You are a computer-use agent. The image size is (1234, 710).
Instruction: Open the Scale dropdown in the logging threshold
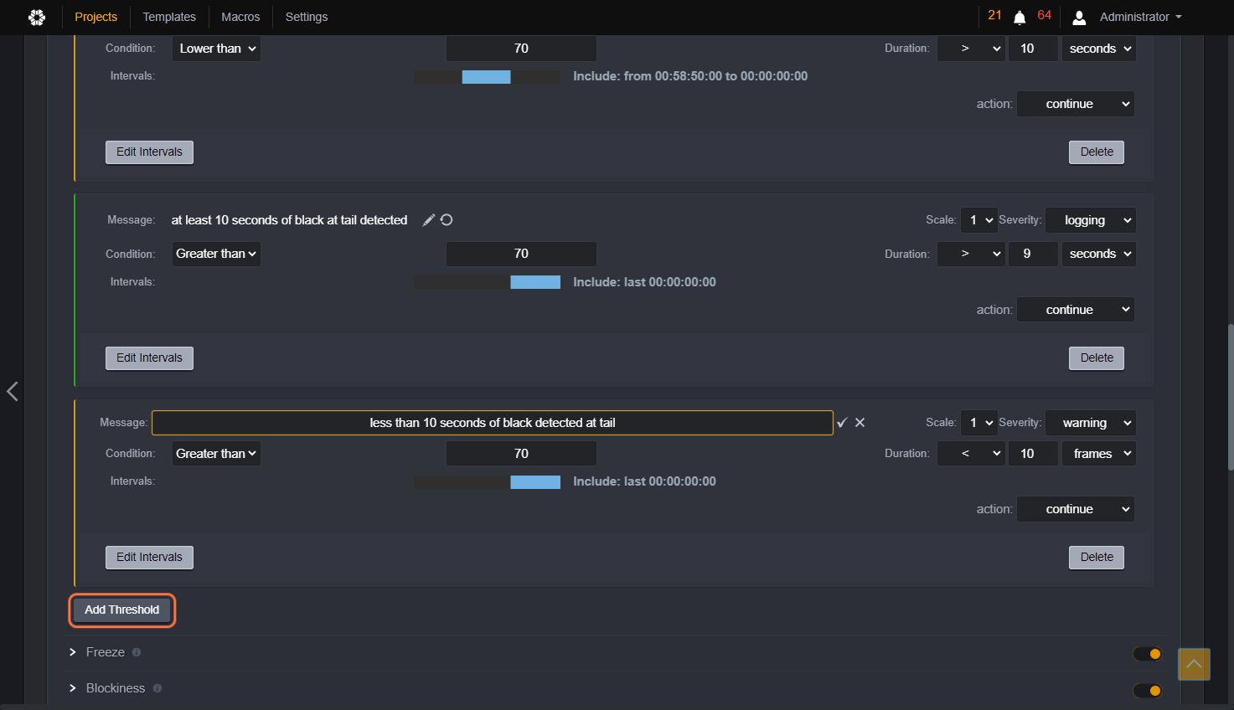pyautogui.click(x=978, y=220)
